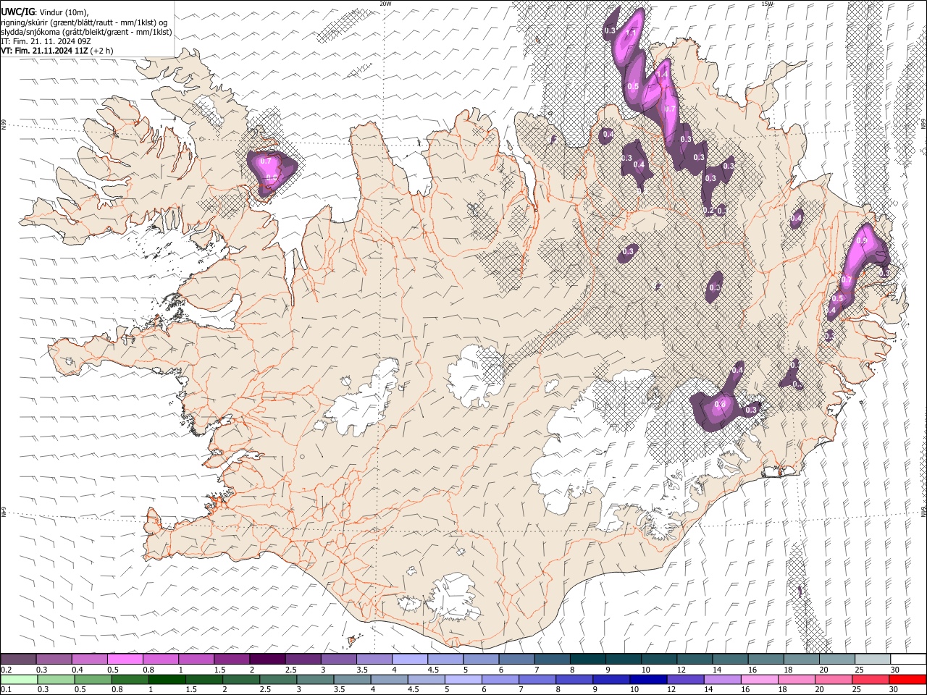Select the '4.5' label in snow legend row
This screenshot has height=695, width=927.
click(x=433, y=670)
